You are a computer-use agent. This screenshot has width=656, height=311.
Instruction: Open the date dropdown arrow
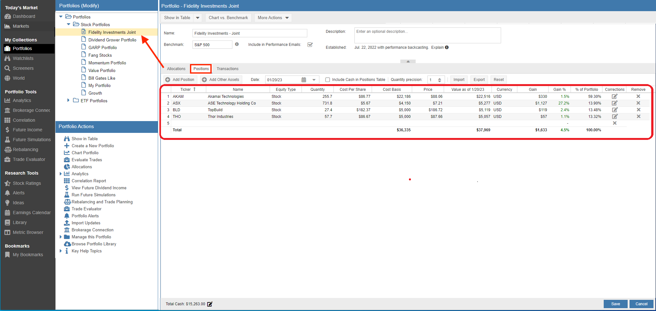(x=314, y=80)
